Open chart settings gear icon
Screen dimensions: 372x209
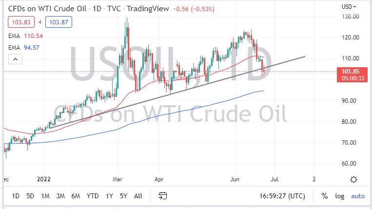tap(355, 179)
